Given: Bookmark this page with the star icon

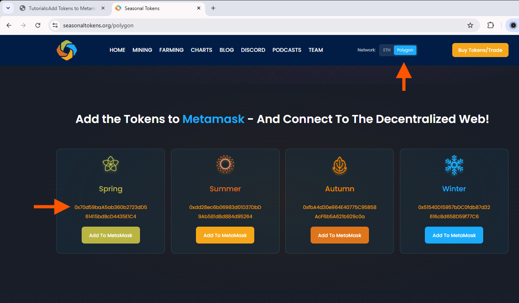Looking at the screenshot, I should (x=470, y=25).
